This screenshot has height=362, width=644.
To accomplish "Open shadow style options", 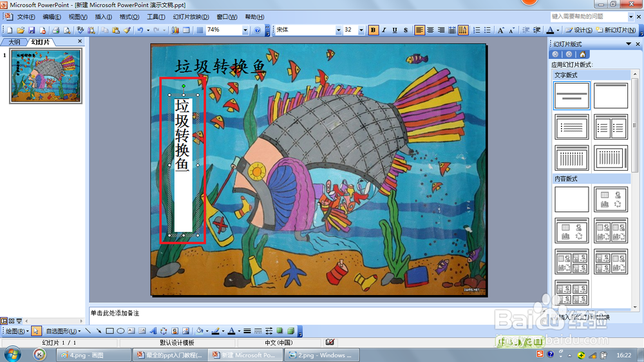I will coord(279,331).
